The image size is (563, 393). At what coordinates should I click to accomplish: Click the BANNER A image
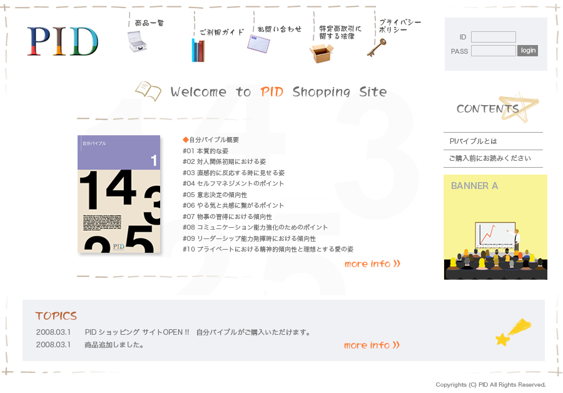(x=495, y=227)
